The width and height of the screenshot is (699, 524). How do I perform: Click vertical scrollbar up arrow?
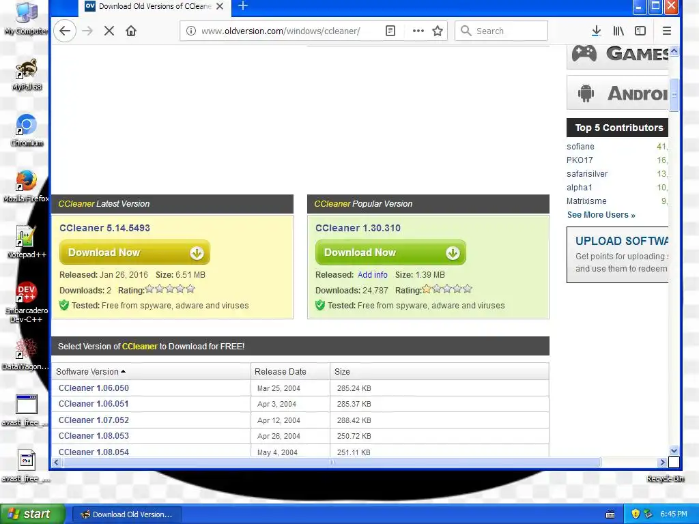(674, 50)
